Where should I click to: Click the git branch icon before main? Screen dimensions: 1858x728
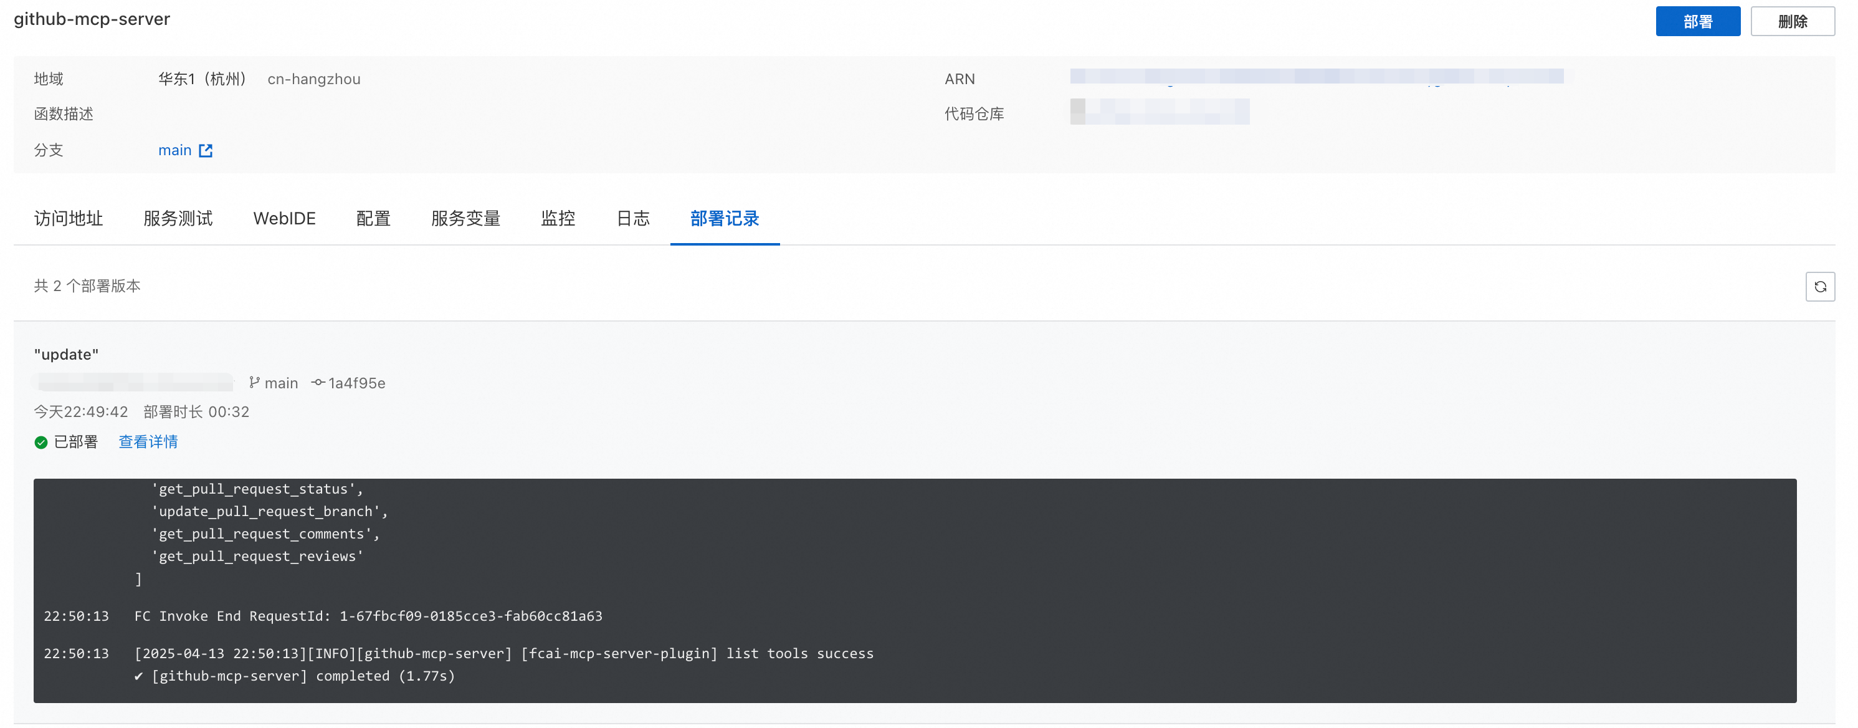coord(254,383)
